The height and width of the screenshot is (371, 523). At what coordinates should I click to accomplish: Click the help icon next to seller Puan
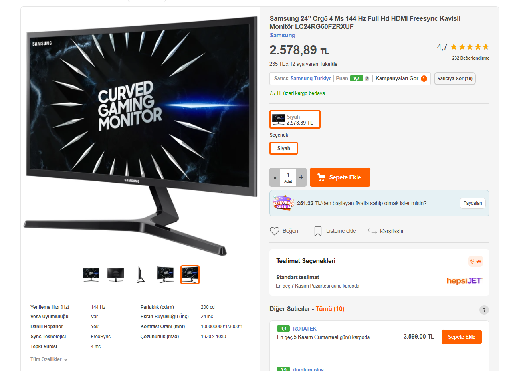367,79
